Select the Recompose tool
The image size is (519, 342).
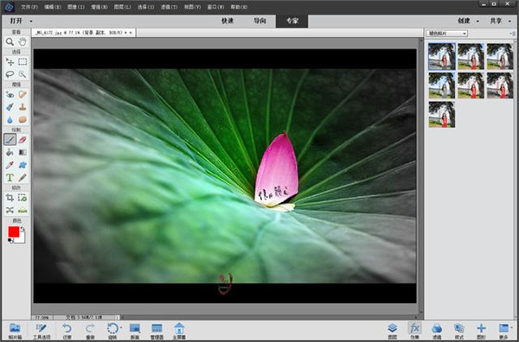point(22,198)
